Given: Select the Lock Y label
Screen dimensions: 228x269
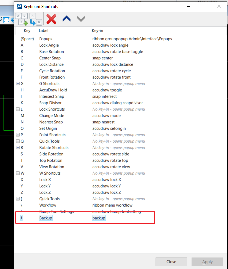Looking at the screenshot, I should click(x=45, y=186).
